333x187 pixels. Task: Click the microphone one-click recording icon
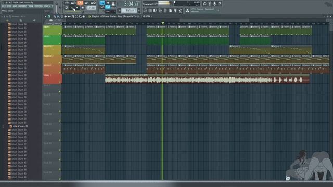tap(214, 4)
